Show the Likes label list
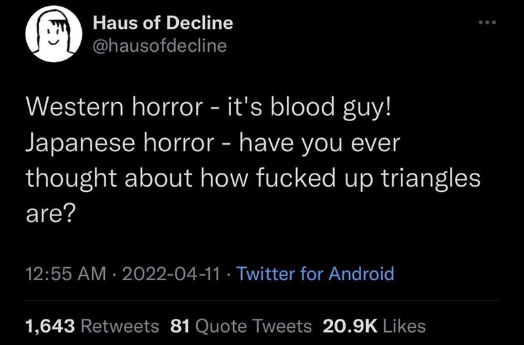The width and height of the screenshot is (524, 345). click(403, 325)
